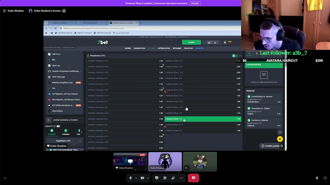Image resolution: width=330 pixels, height=185 pixels.
Task: Open Panathinaikos vs. Monaco placed bet
Action: coord(264,99)
